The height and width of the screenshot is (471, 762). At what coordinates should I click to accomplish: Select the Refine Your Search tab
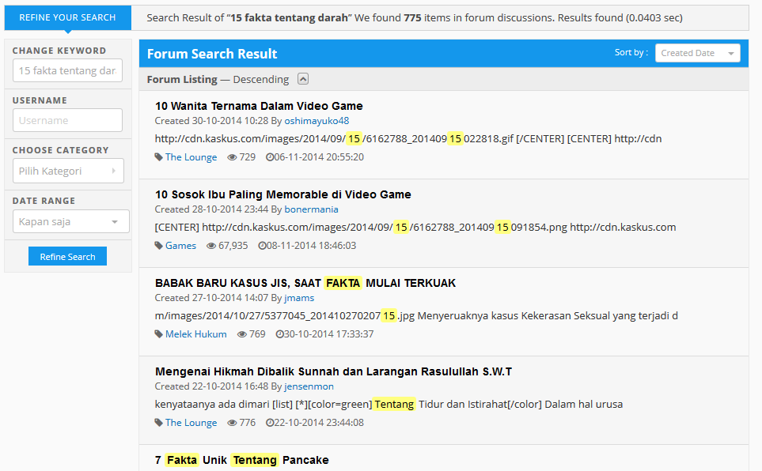pos(67,17)
